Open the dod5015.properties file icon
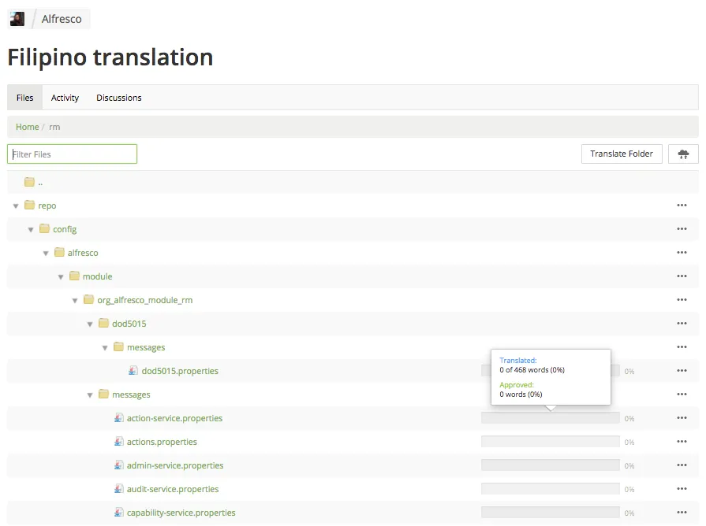Viewport: 706px width, 526px height. (133, 370)
